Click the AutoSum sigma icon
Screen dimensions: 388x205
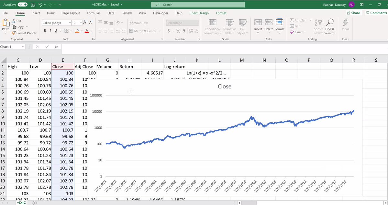[x=292, y=20]
